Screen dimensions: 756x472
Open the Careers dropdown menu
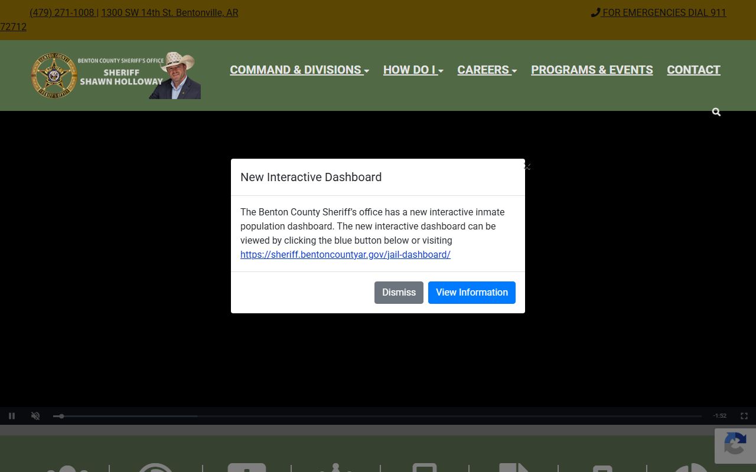click(x=487, y=70)
